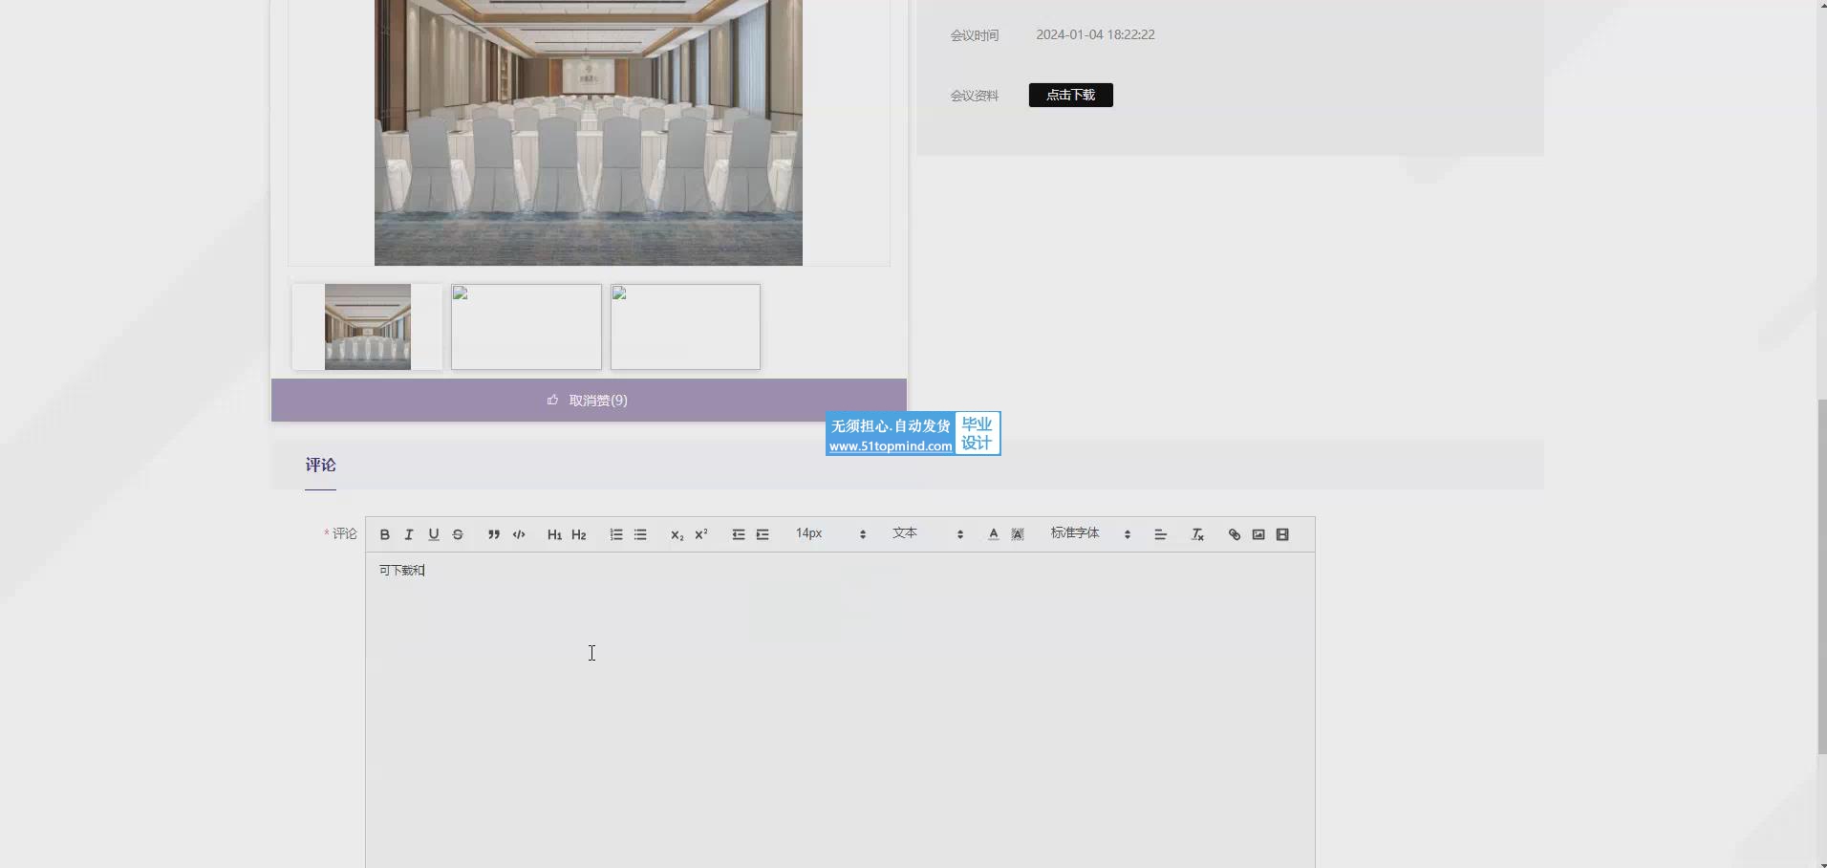Clear text formatting

pyautogui.click(x=1197, y=534)
